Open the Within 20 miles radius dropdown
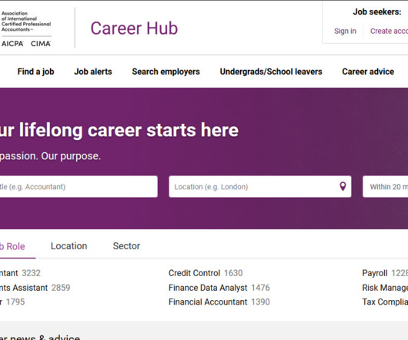The height and width of the screenshot is (340, 408). point(386,187)
